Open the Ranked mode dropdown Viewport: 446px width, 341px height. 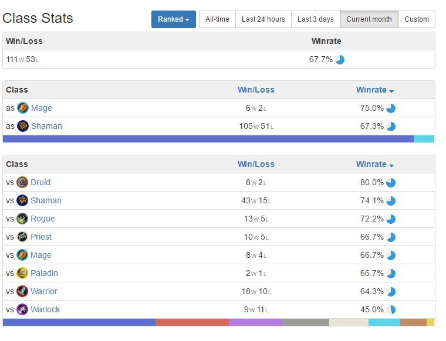(174, 19)
